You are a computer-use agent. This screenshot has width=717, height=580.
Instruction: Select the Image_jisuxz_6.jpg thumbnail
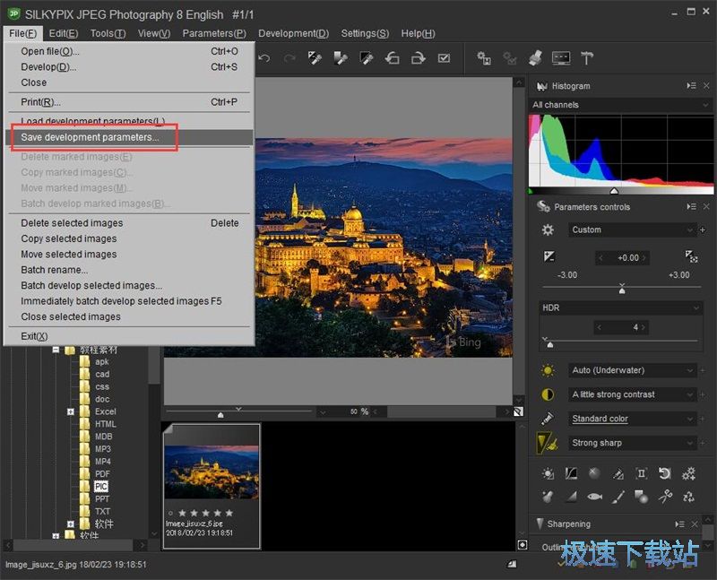pos(212,473)
